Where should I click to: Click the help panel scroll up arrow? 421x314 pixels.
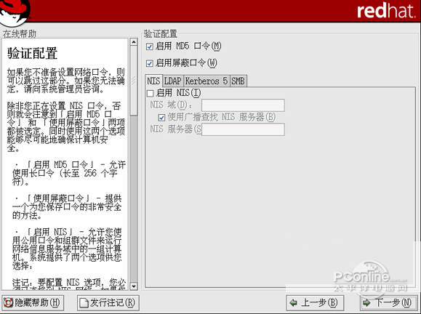point(134,42)
